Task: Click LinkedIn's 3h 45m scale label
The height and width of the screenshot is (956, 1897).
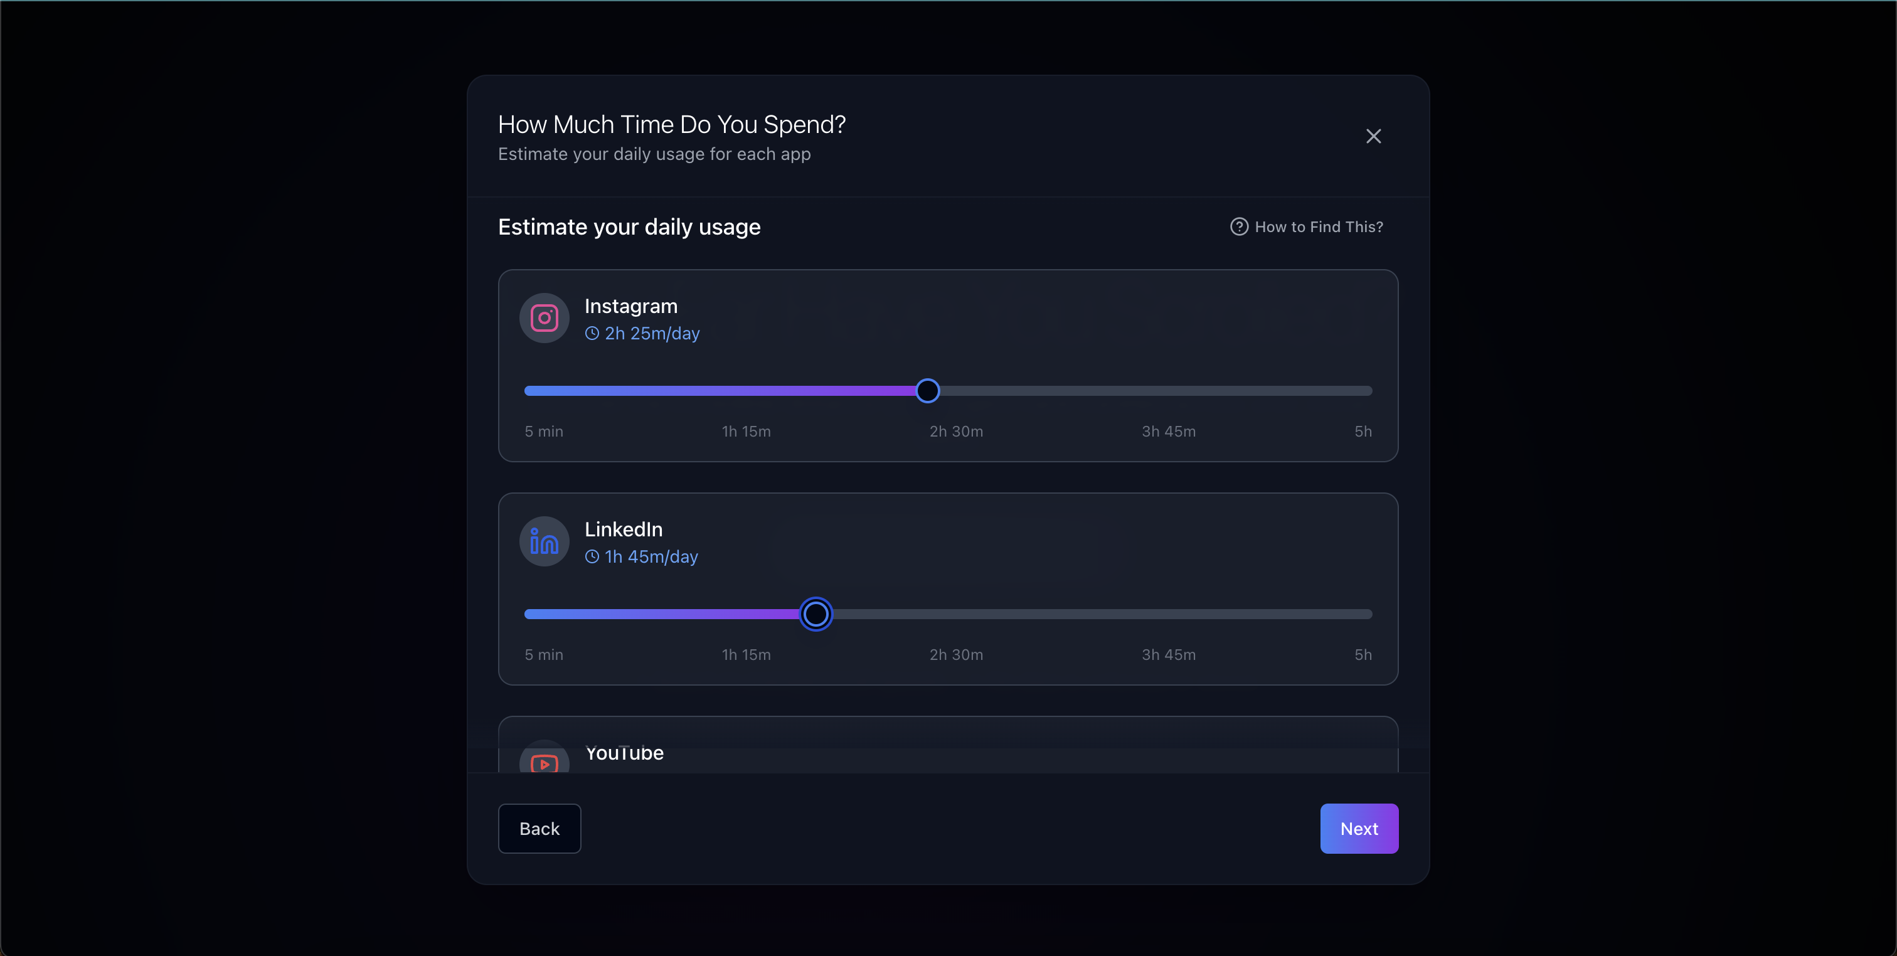Action: (x=1168, y=655)
